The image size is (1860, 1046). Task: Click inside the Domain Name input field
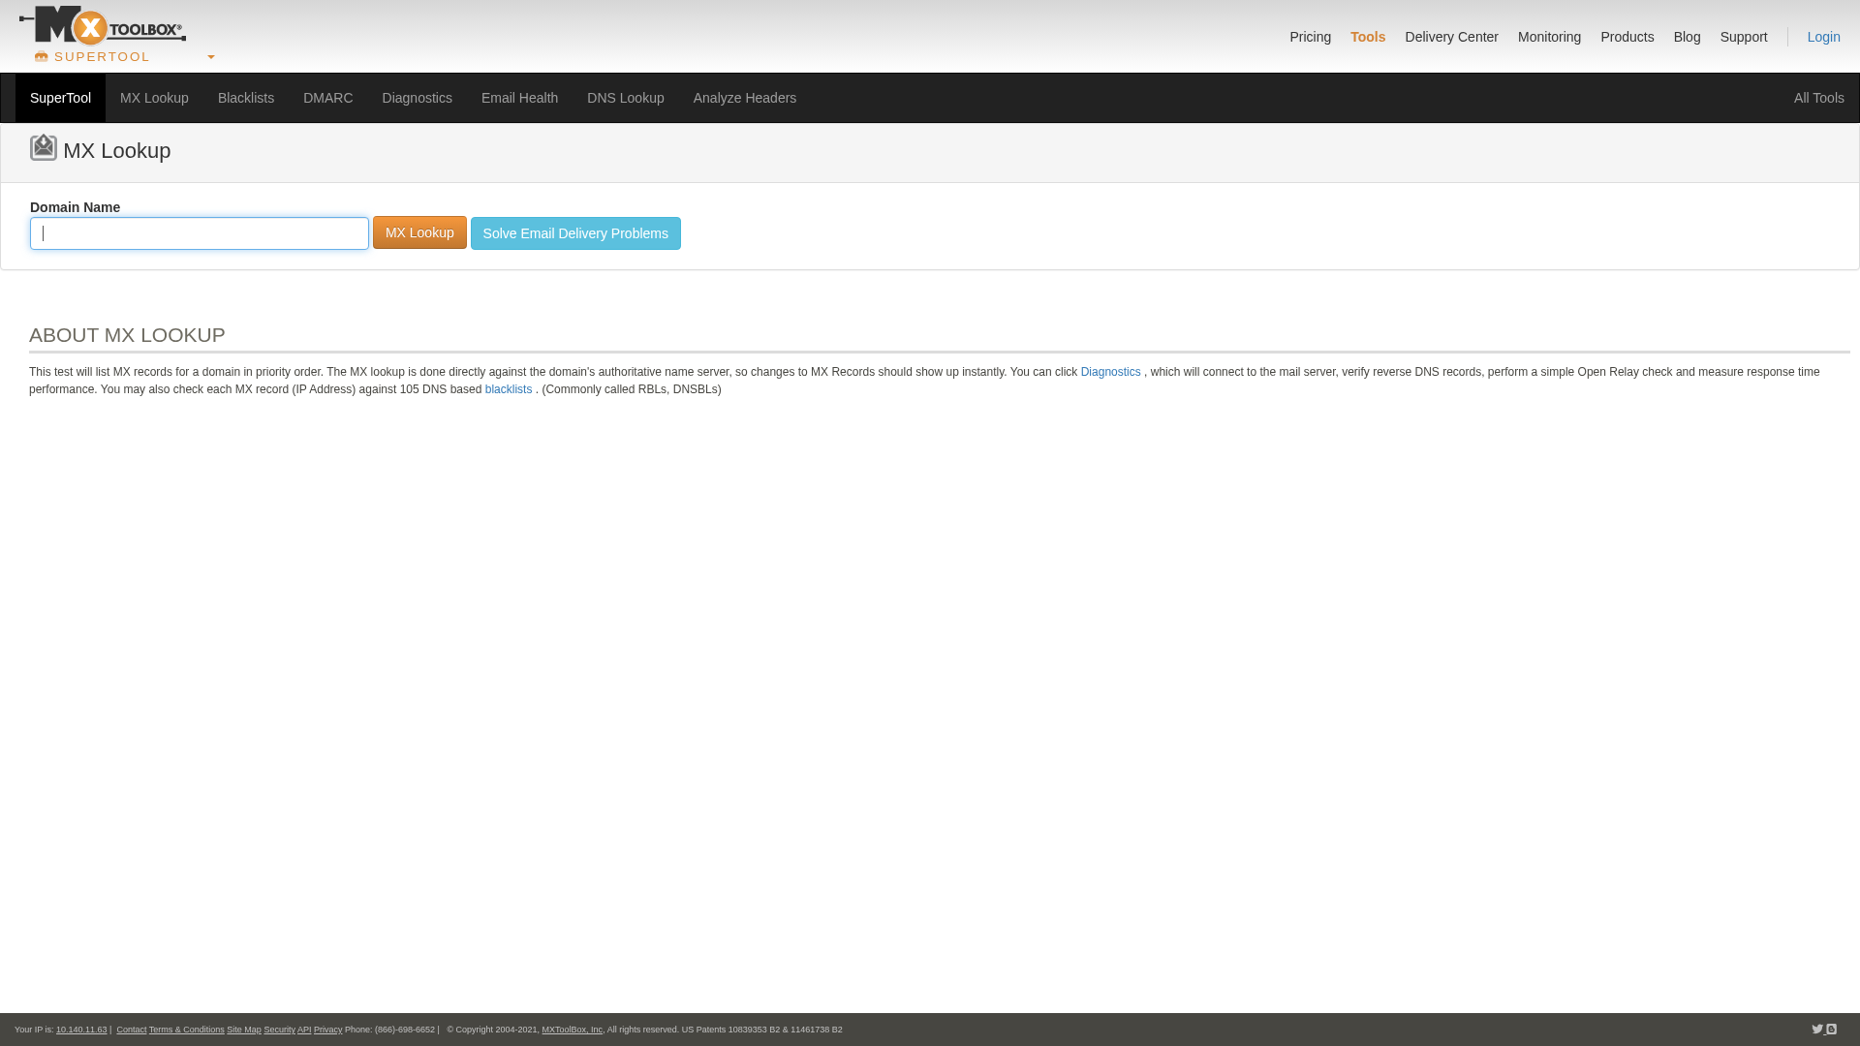[199, 232]
